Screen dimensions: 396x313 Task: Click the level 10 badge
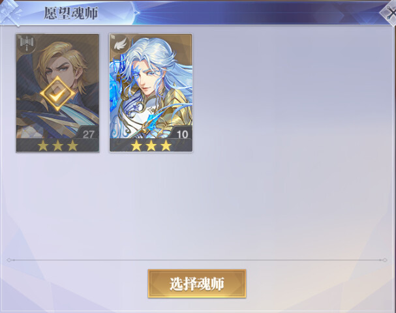pos(181,134)
